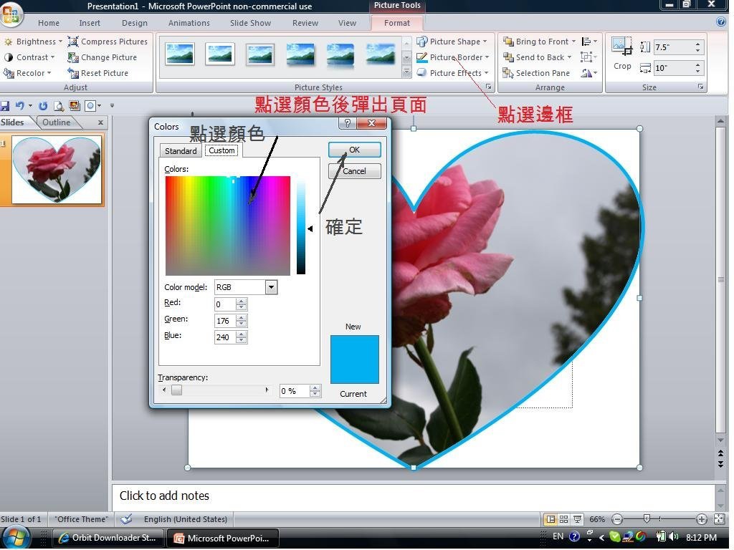Start Slide Show view from status bar
The height and width of the screenshot is (550, 734).
click(576, 519)
